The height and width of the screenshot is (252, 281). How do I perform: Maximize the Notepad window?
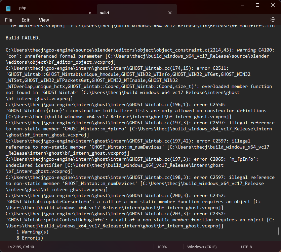coord(257,5)
